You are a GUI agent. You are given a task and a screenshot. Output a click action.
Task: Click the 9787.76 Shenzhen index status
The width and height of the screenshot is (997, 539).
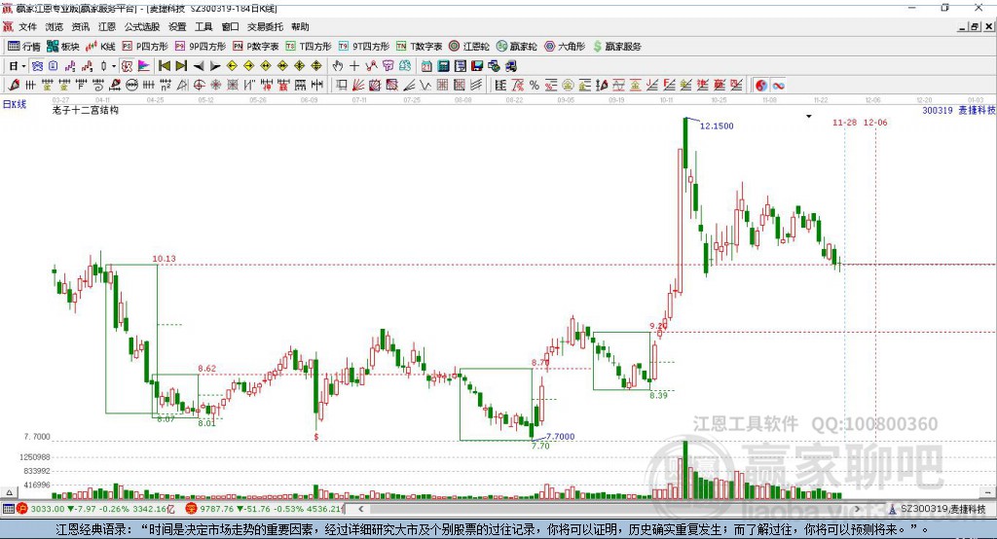(264, 509)
